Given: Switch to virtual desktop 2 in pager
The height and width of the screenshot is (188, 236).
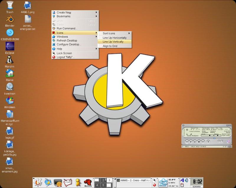Looking at the screenshot, I should (103, 180).
